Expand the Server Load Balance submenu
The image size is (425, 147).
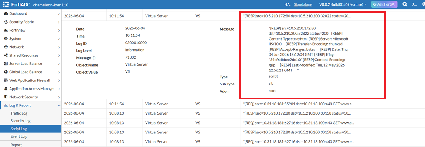pyautogui.click(x=59, y=64)
